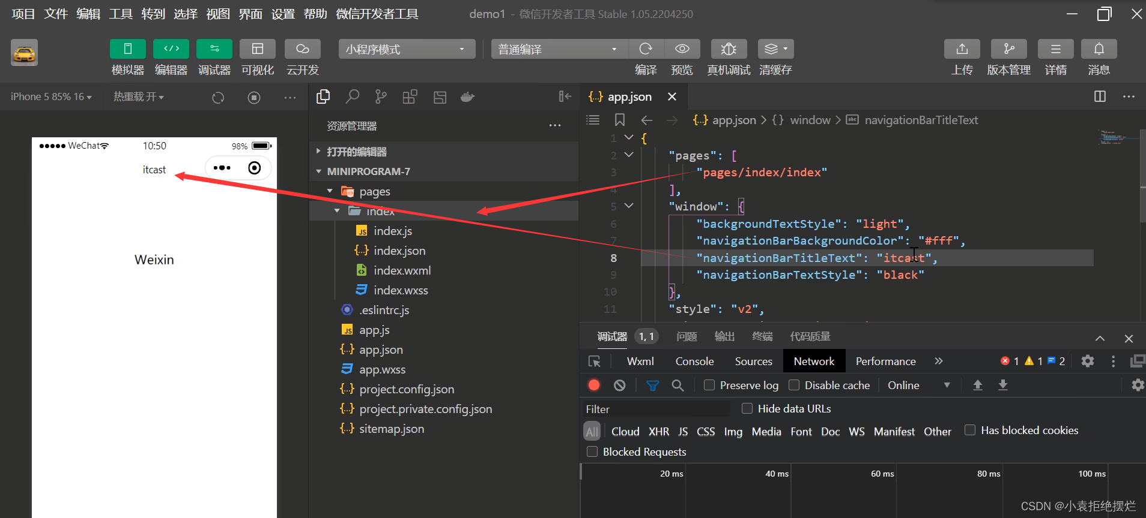Open index.js file
The height and width of the screenshot is (518, 1146).
tap(393, 231)
